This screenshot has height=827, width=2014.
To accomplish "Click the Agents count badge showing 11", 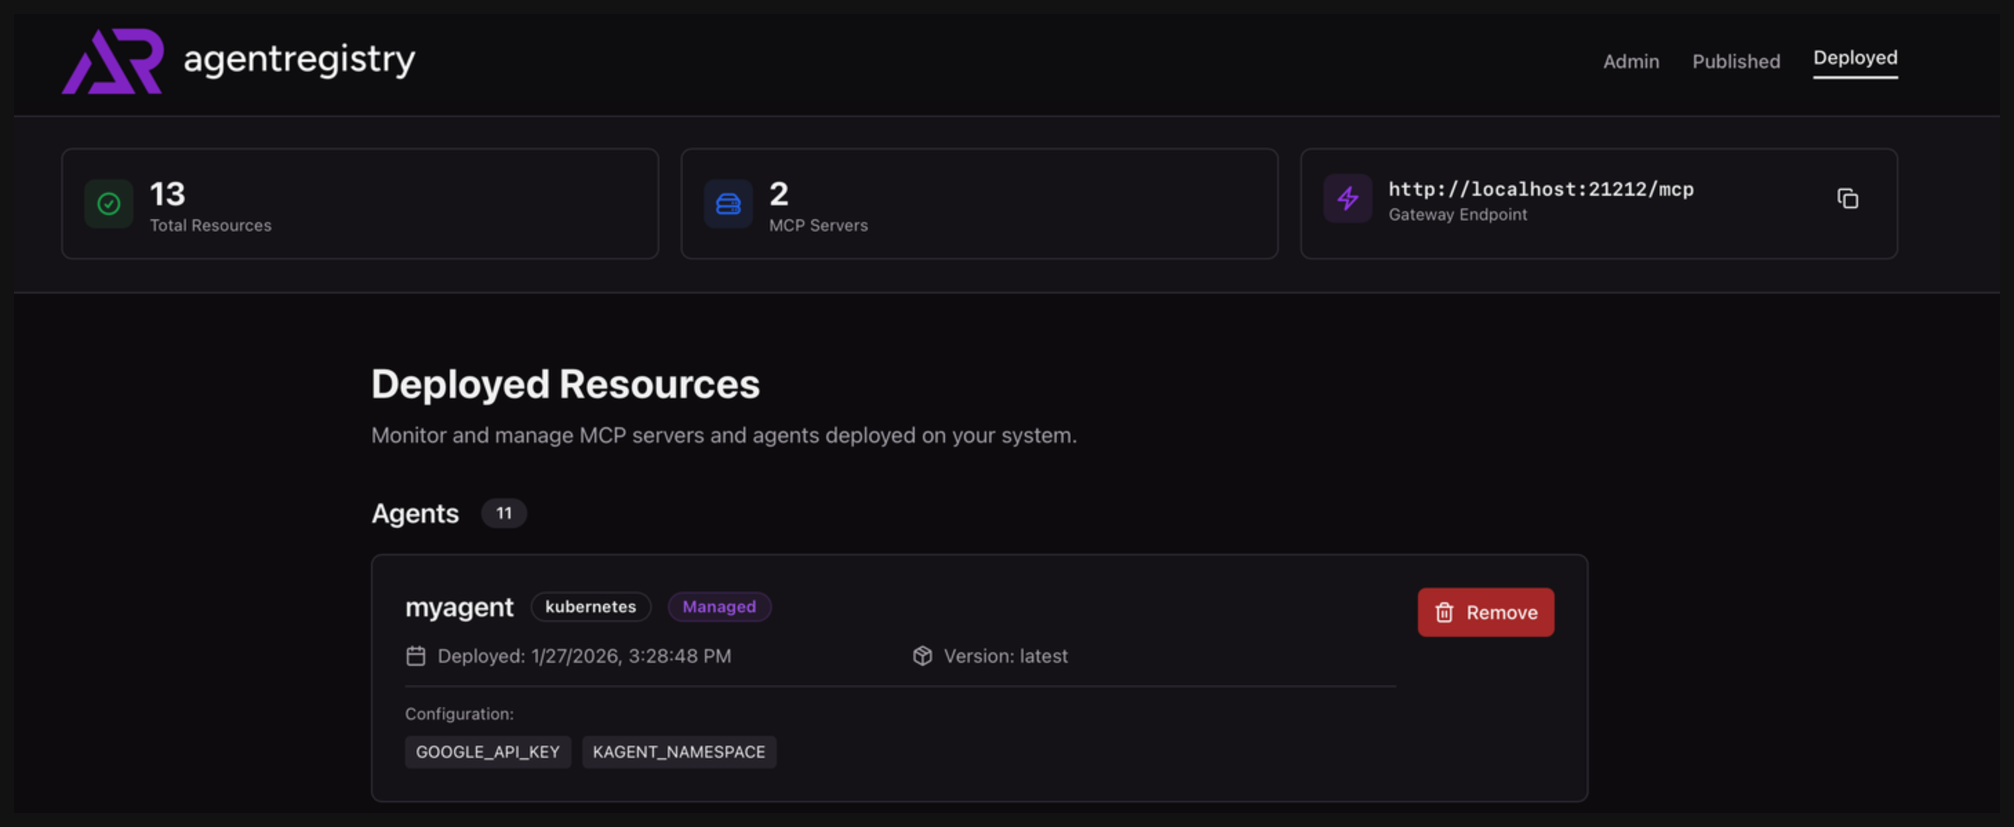I will (503, 514).
